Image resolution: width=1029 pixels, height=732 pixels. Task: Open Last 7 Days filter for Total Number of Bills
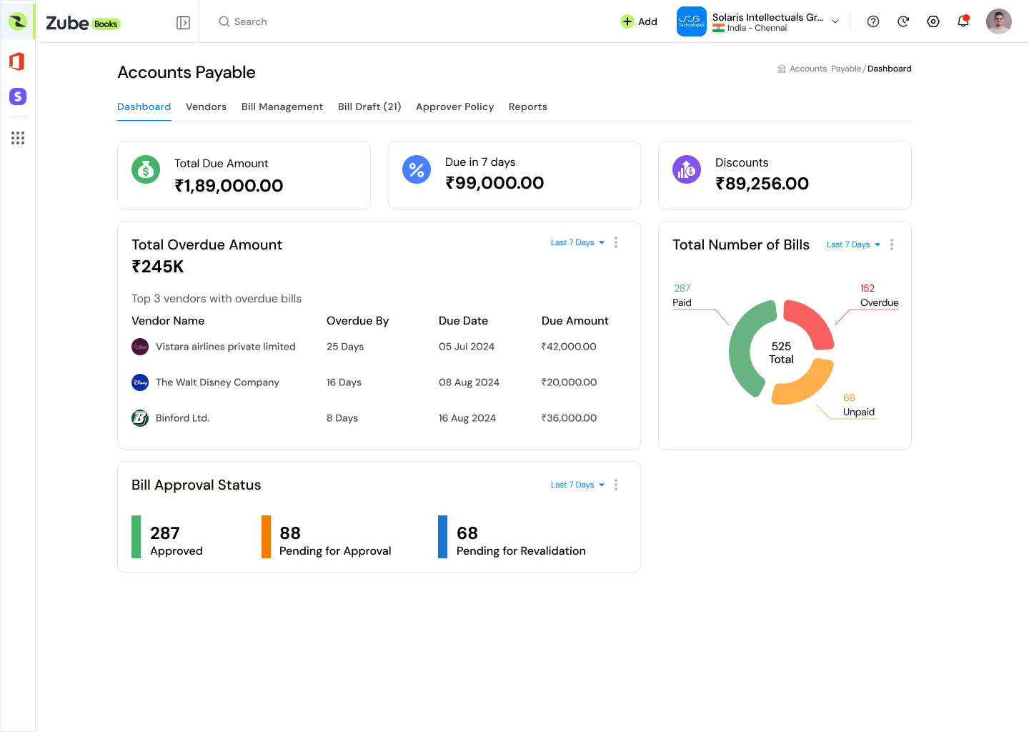pos(853,244)
